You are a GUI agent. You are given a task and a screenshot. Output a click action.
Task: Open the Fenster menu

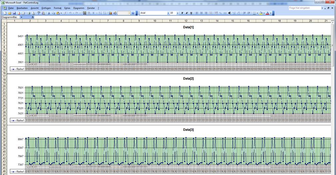point(91,8)
